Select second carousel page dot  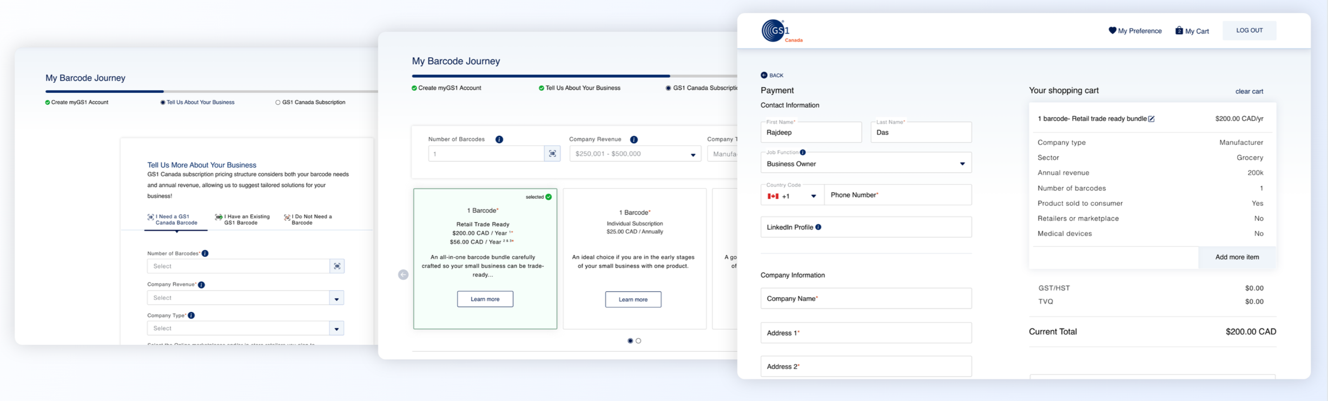click(639, 341)
